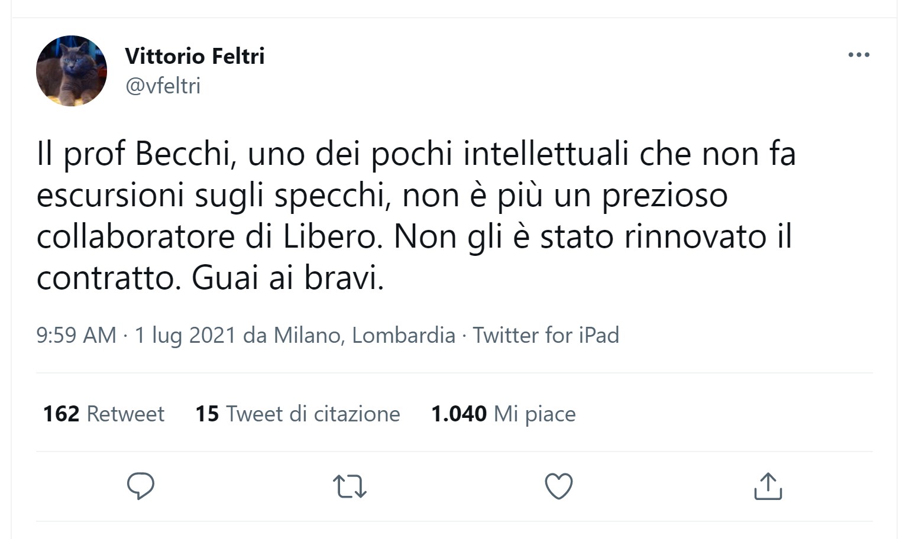Click the 1 lug 2021 date

[186, 335]
